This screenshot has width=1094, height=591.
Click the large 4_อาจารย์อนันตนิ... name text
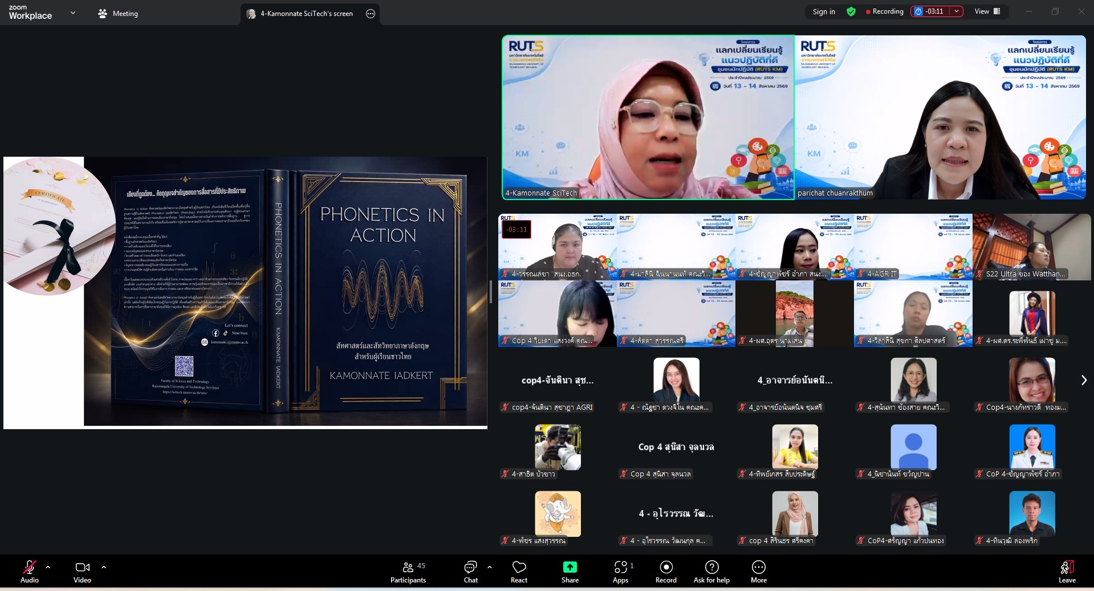(x=795, y=380)
